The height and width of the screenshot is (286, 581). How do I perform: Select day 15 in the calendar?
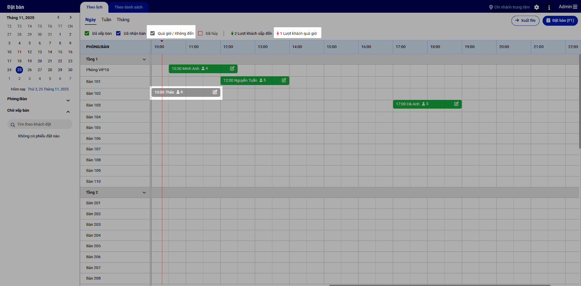60,52
